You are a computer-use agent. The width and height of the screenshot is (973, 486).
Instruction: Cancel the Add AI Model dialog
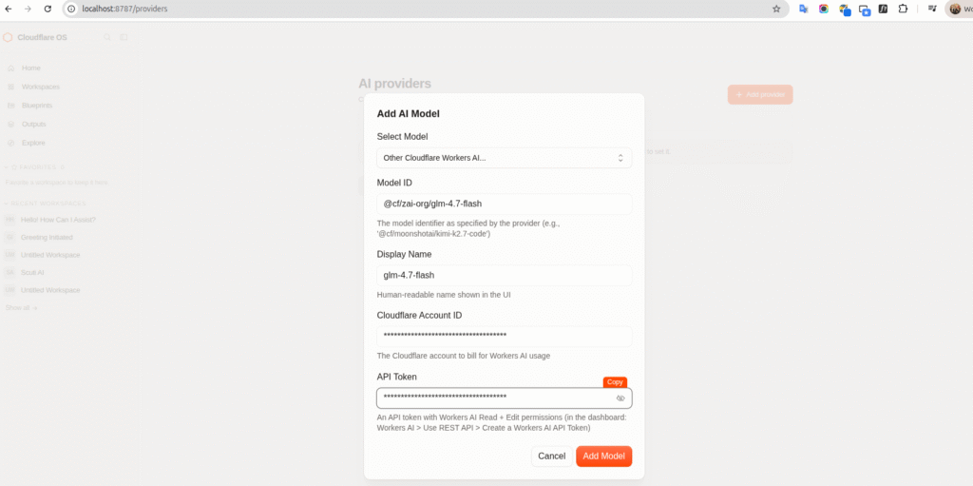click(551, 457)
